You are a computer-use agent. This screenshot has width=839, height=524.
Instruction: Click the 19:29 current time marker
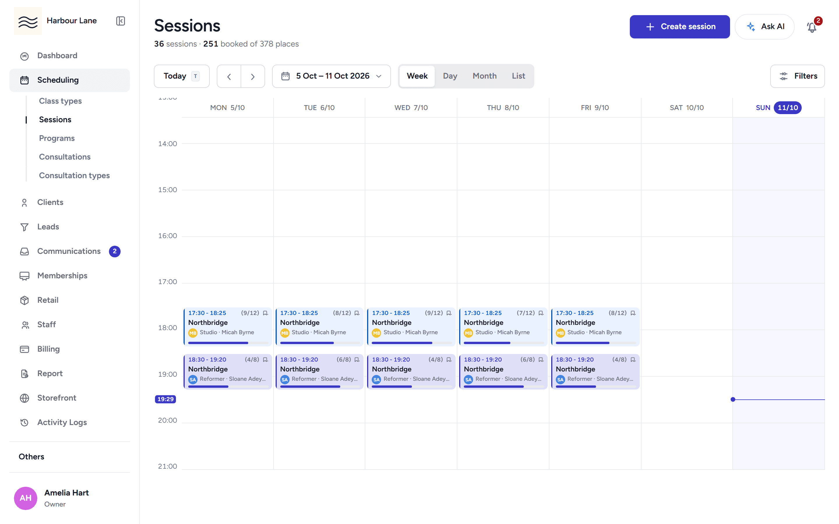click(165, 399)
